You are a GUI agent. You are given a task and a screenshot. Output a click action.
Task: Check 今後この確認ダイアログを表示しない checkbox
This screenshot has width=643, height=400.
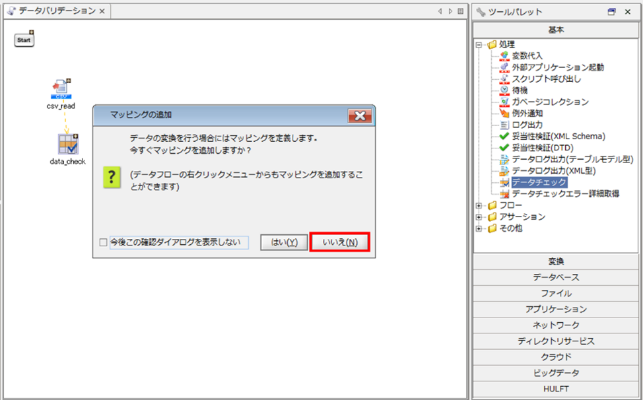click(x=102, y=242)
